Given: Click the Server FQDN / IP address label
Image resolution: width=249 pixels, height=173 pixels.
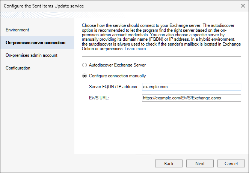Looking at the screenshot, I should (114, 87).
